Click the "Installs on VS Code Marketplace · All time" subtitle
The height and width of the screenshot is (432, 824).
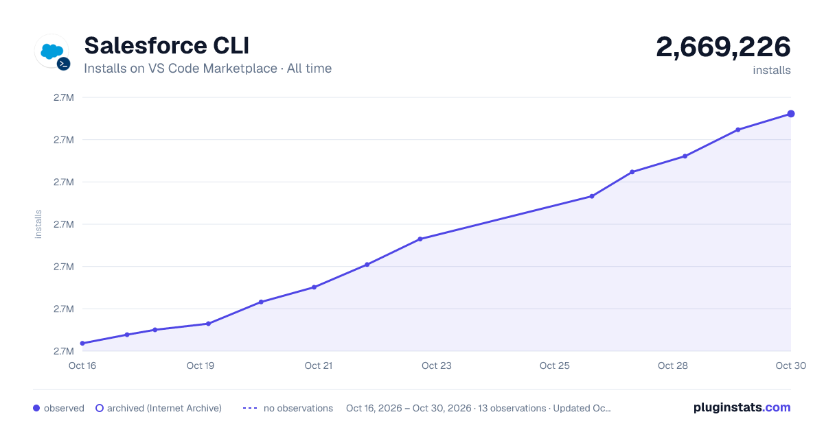click(x=207, y=69)
